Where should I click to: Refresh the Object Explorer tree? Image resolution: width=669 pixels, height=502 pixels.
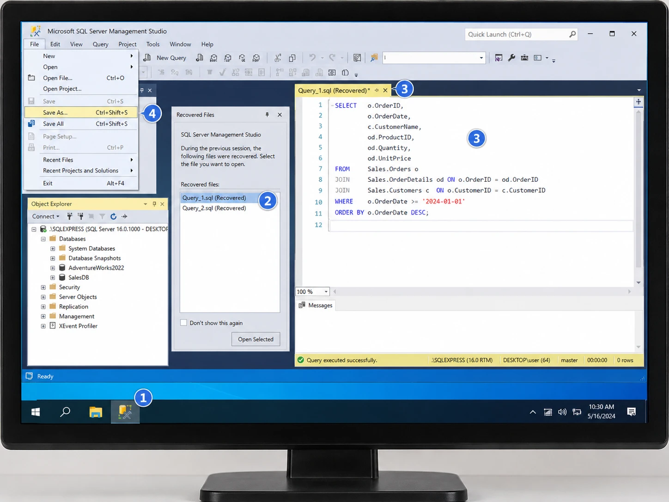click(113, 216)
